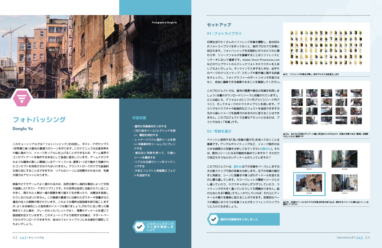This screenshot has width=382, height=248.
Task: Click the pink hexagon funnel icon
Action: [22, 97]
